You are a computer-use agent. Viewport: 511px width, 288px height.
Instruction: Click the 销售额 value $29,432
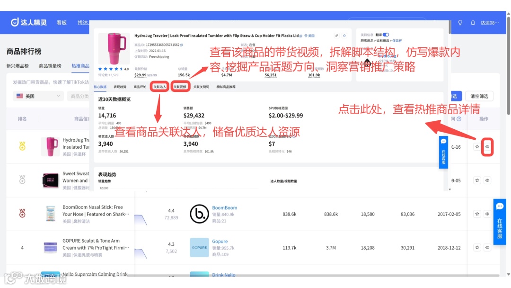coord(194,116)
